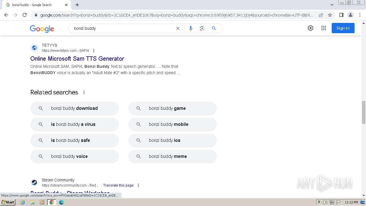This screenshot has width=366, height=206.
Task: Open Google apps grid
Action: (324, 28)
